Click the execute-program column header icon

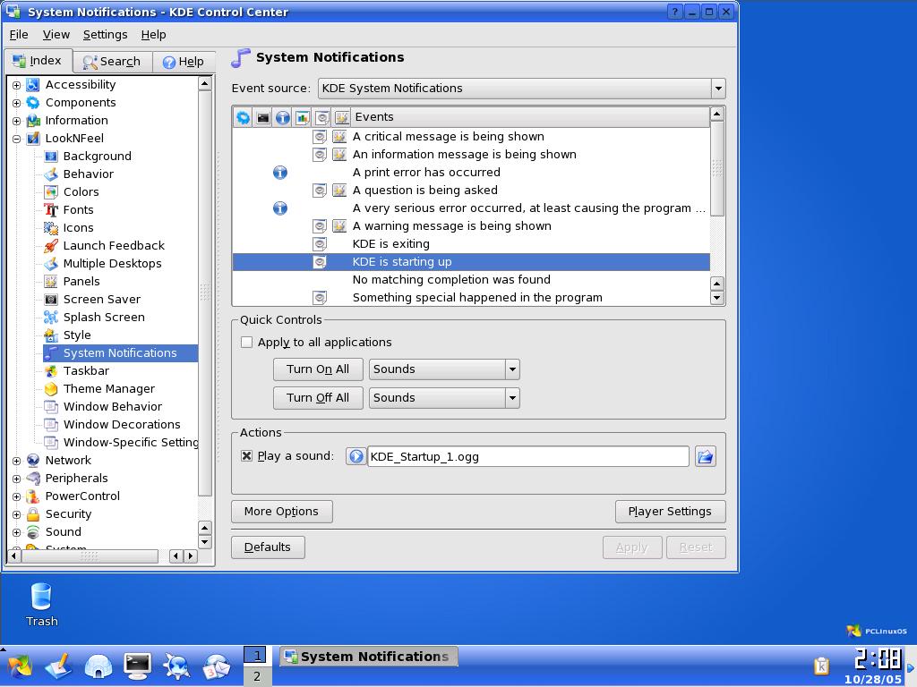pos(244,117)
